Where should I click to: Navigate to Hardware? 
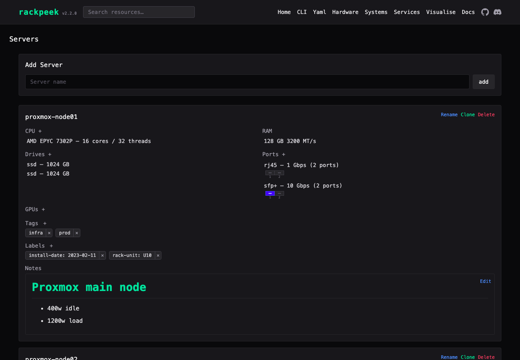pyautogui.click(x=345, y=12)
